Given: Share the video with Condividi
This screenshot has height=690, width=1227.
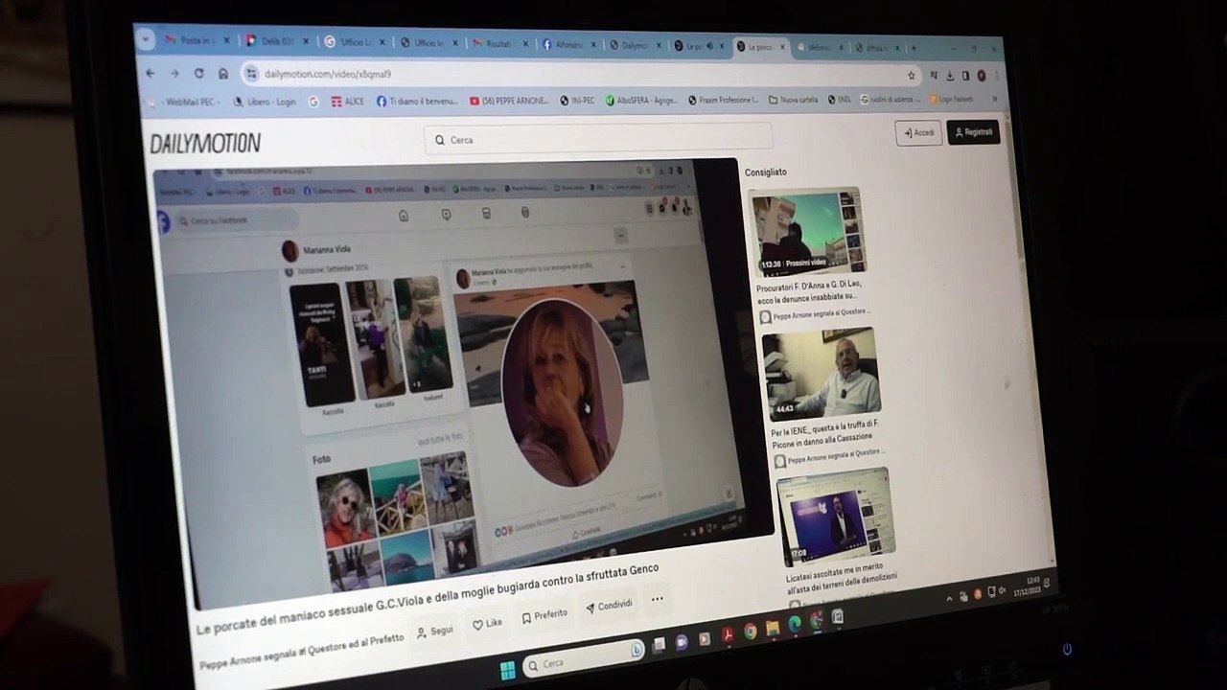Looking at the screenshot, I should click(609, 606).
